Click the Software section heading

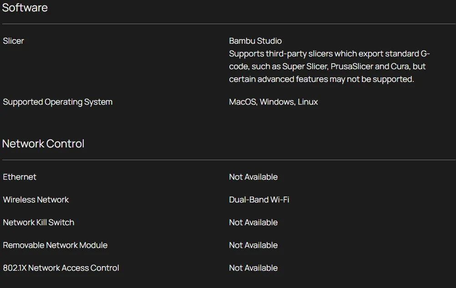tap(25, 8)
